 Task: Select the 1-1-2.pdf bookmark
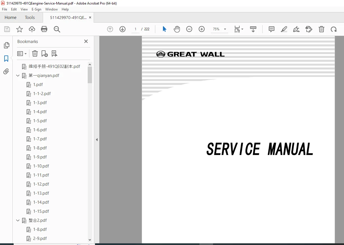[x=42, y=94]
